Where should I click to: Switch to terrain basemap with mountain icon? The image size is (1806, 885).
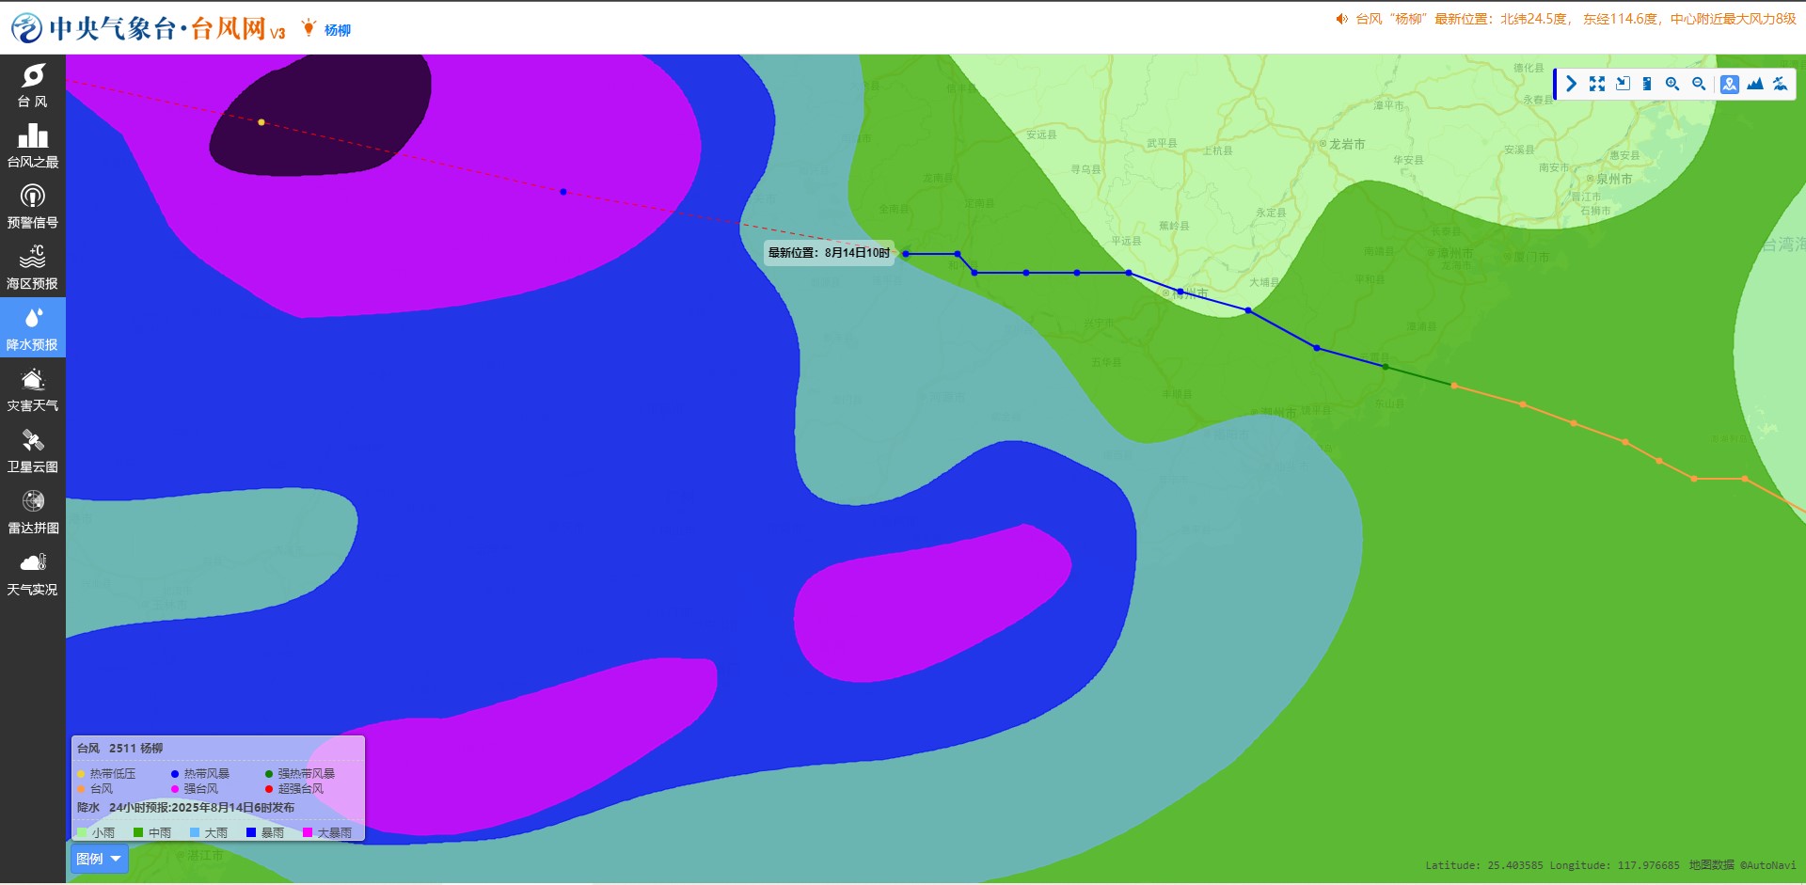(1755, 84)
